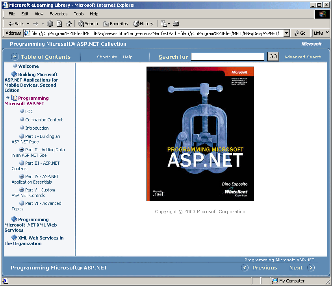
Task: Open the View menu
Action: point(39,14)
